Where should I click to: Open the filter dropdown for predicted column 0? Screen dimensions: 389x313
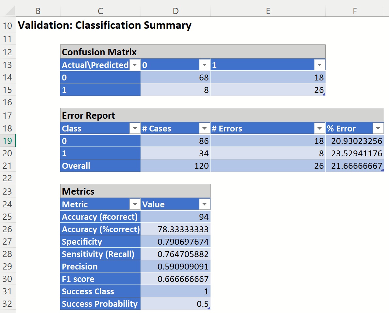coord(204,65)
